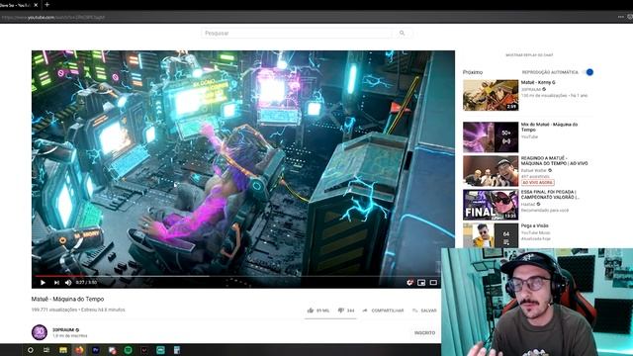Click the Matuê - Kenny G title
Viewport: 633px width, 356px height.
point(538,82)
